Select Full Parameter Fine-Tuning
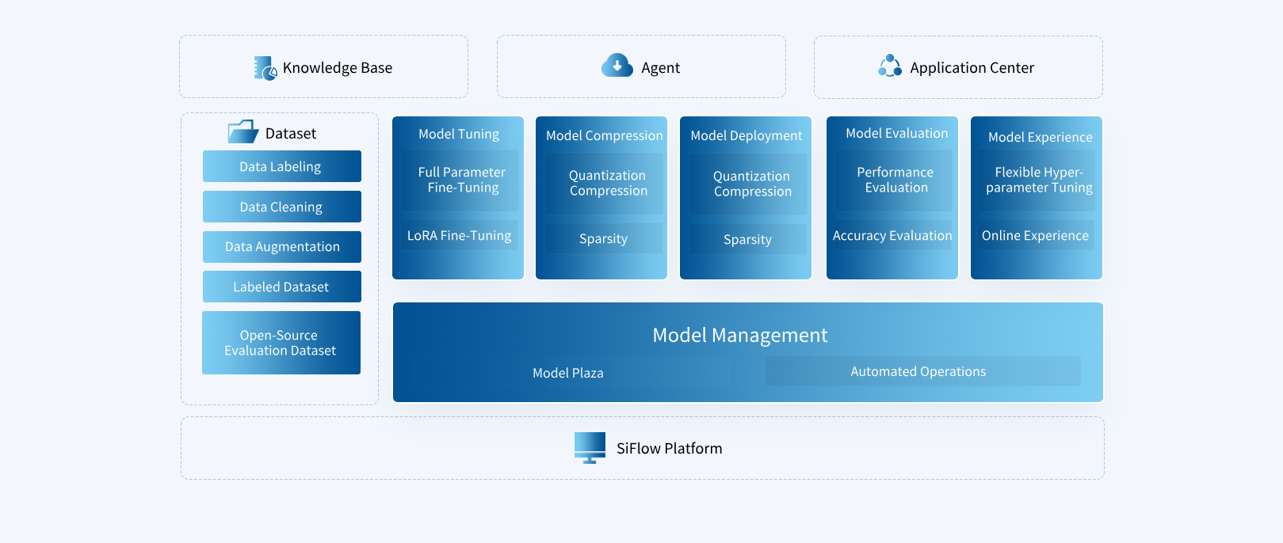This screenshot has width=1283, height=543. (460, 180)
